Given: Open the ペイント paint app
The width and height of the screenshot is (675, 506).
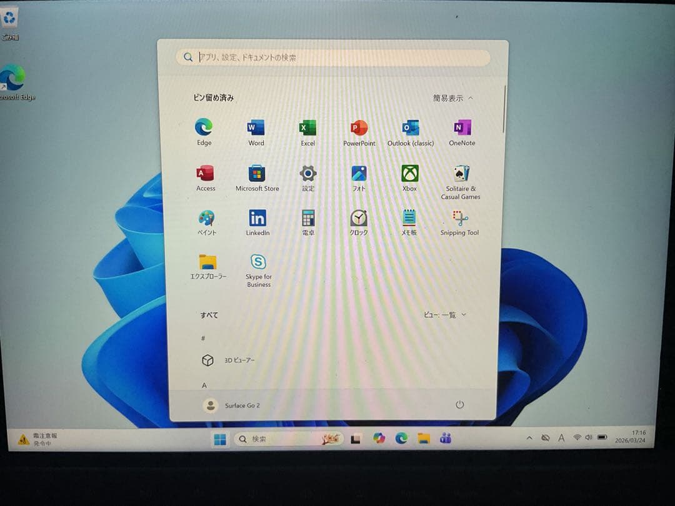Looking at the screenshot, I should (x=207, y=222).
